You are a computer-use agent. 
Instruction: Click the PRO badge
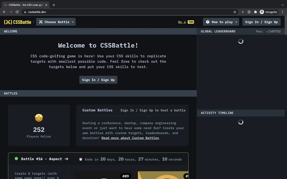(191, 22)
